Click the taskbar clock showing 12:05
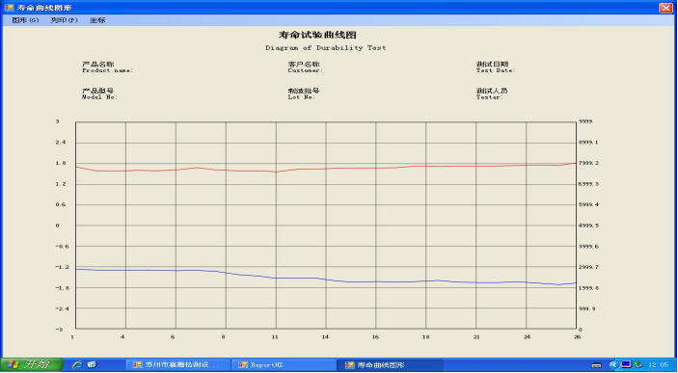 (x=658, y=365)
